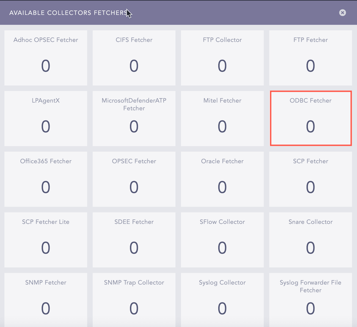Close the Available Collectors Fetchers dialog

342,13
